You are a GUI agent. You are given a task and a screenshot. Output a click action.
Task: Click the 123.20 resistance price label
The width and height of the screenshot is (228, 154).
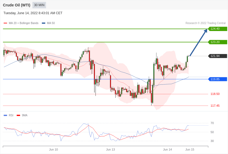218,42
